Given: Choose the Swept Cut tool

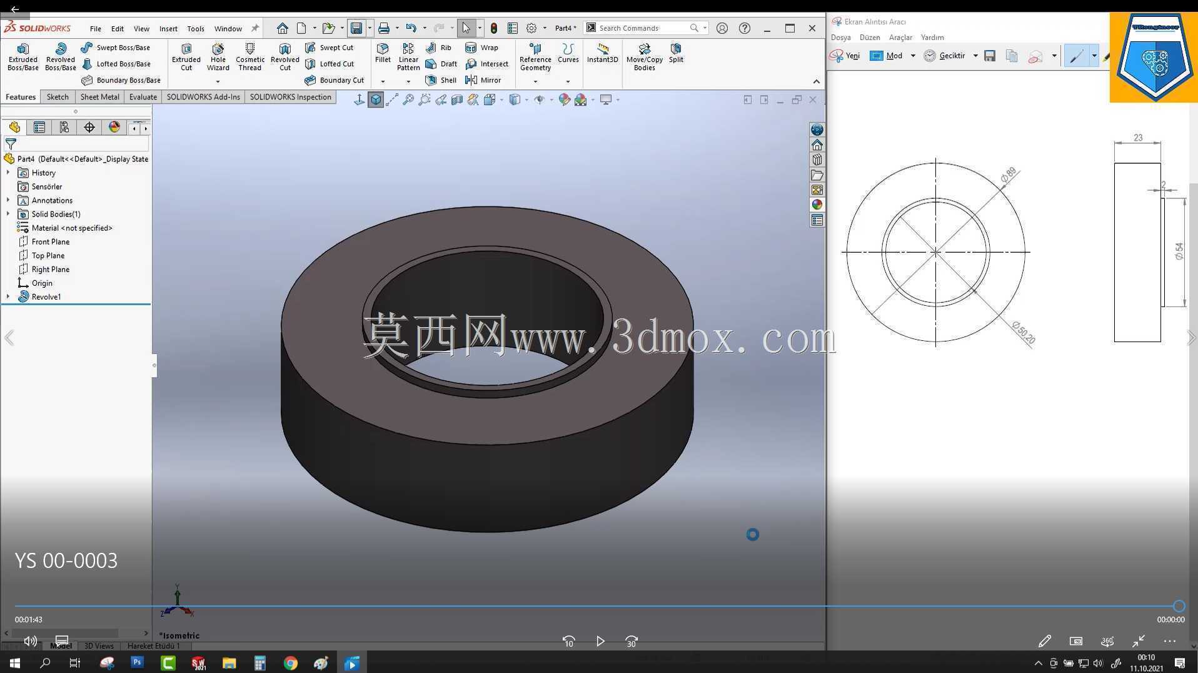Looking at the screenshot, I should (329, 48).
